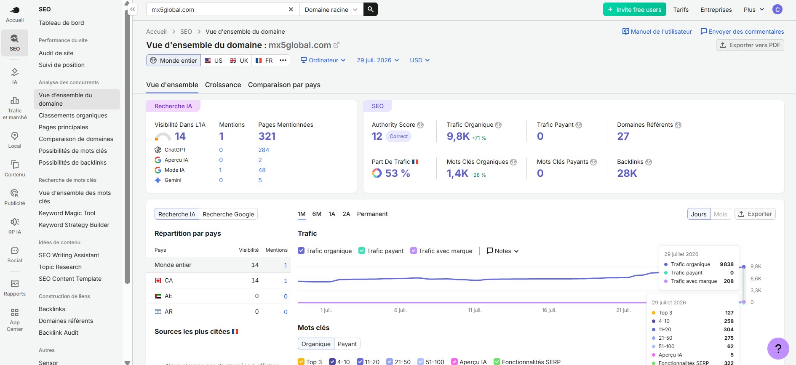Click the Trafic Organique info icon

(x=498, y=125)
